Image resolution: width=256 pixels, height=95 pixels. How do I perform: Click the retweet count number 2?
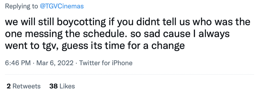pos(9,86)
